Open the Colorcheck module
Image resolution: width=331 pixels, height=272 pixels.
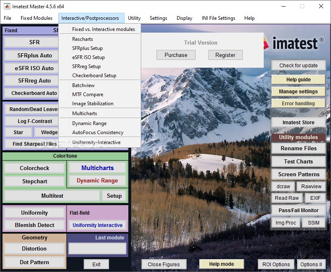[x=34, y=168]
